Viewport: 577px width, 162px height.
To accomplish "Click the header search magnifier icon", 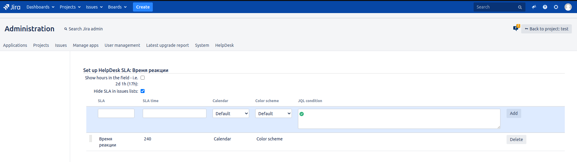I will 520,7.
